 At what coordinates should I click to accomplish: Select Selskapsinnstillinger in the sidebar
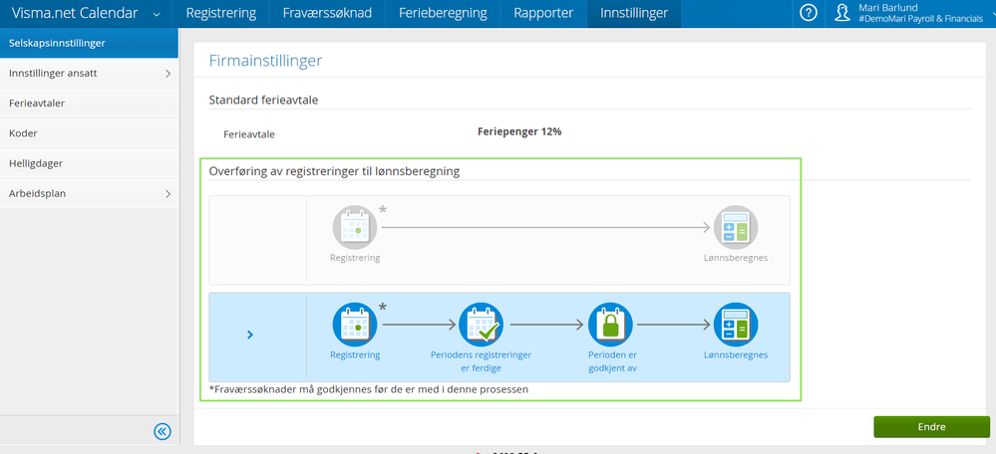pos(89,43)
